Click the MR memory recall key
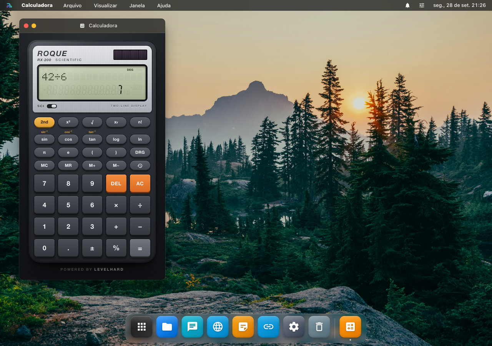Screen dimensions: 492x346 coord(68,166)
